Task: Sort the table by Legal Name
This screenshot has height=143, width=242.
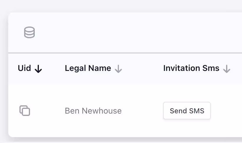Action: point(93,68)
